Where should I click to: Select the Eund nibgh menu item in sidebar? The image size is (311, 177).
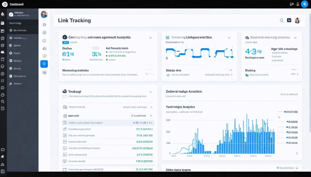(x=15, y=23)
